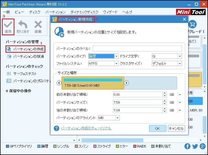Open サーフェステスト from the sidebar

tap(25, 74)
